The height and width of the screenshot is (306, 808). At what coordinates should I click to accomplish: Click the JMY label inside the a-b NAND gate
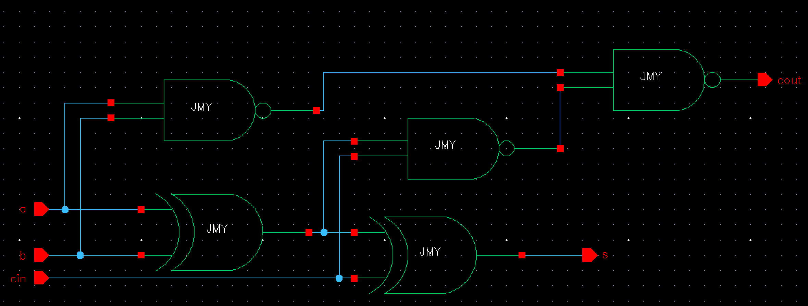201,107
